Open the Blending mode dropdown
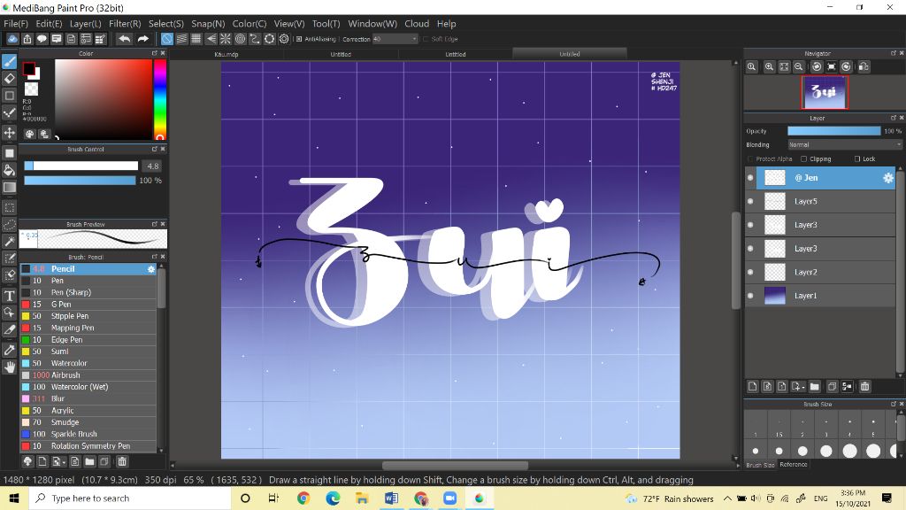This screenshot has width=906, height=510. (845, 144)
